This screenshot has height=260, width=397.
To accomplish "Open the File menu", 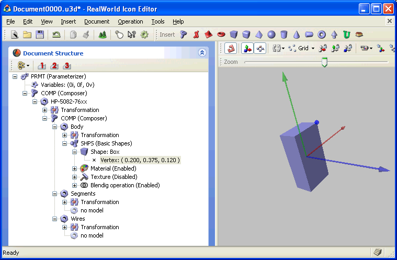I will 10,21.
